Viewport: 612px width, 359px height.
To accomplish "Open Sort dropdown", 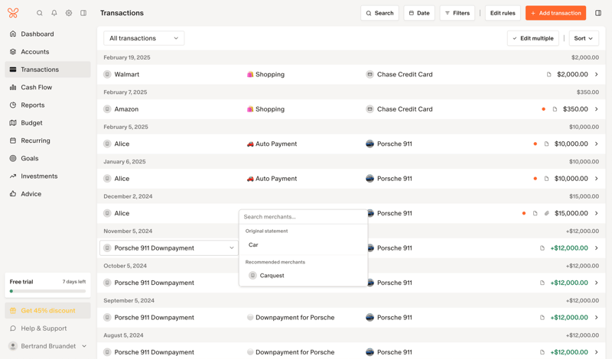I will [x=584, y=38].
